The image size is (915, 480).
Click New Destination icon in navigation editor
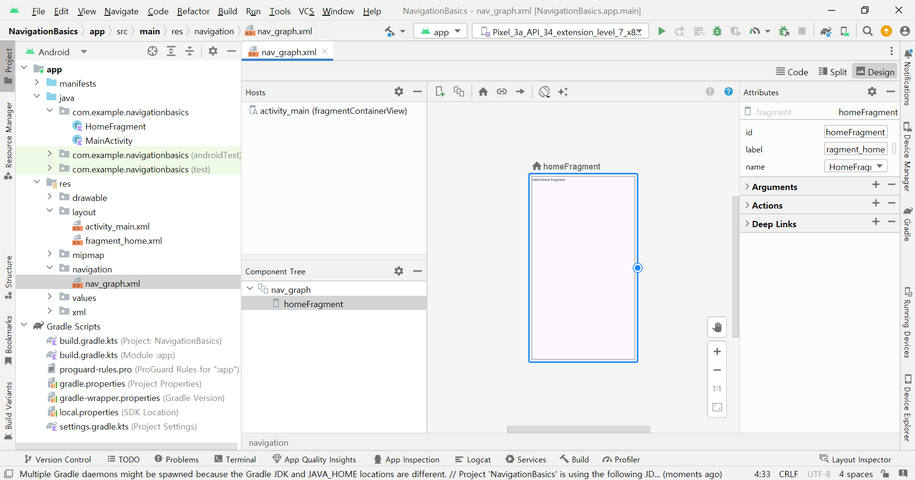pyautogui.click(x=440, y=91)
